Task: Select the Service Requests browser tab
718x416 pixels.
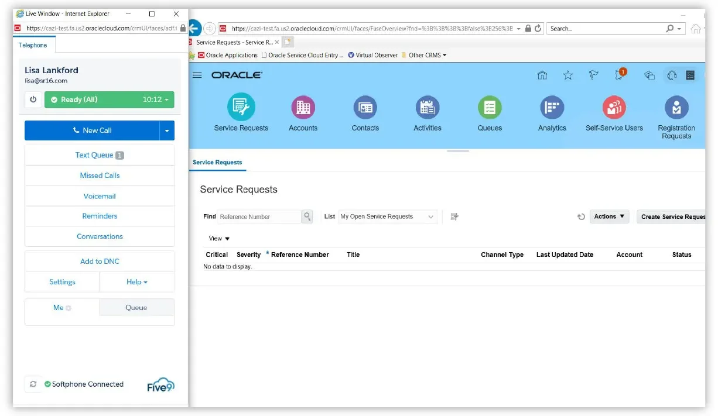Action: tap(234, 42)
